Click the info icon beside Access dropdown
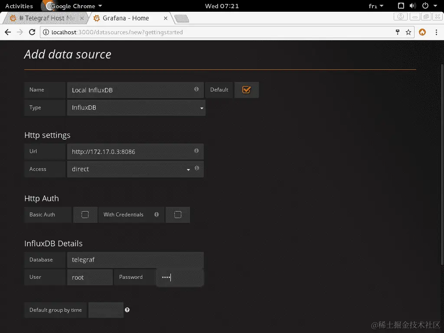 click(197, 168)
